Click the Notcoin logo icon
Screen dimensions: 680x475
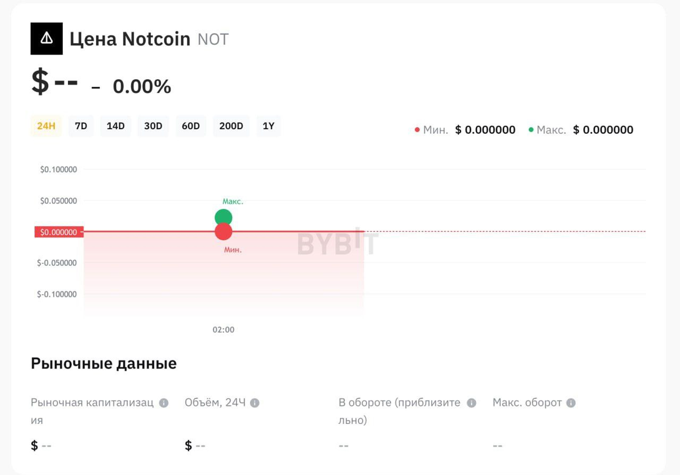pos(46,38)
